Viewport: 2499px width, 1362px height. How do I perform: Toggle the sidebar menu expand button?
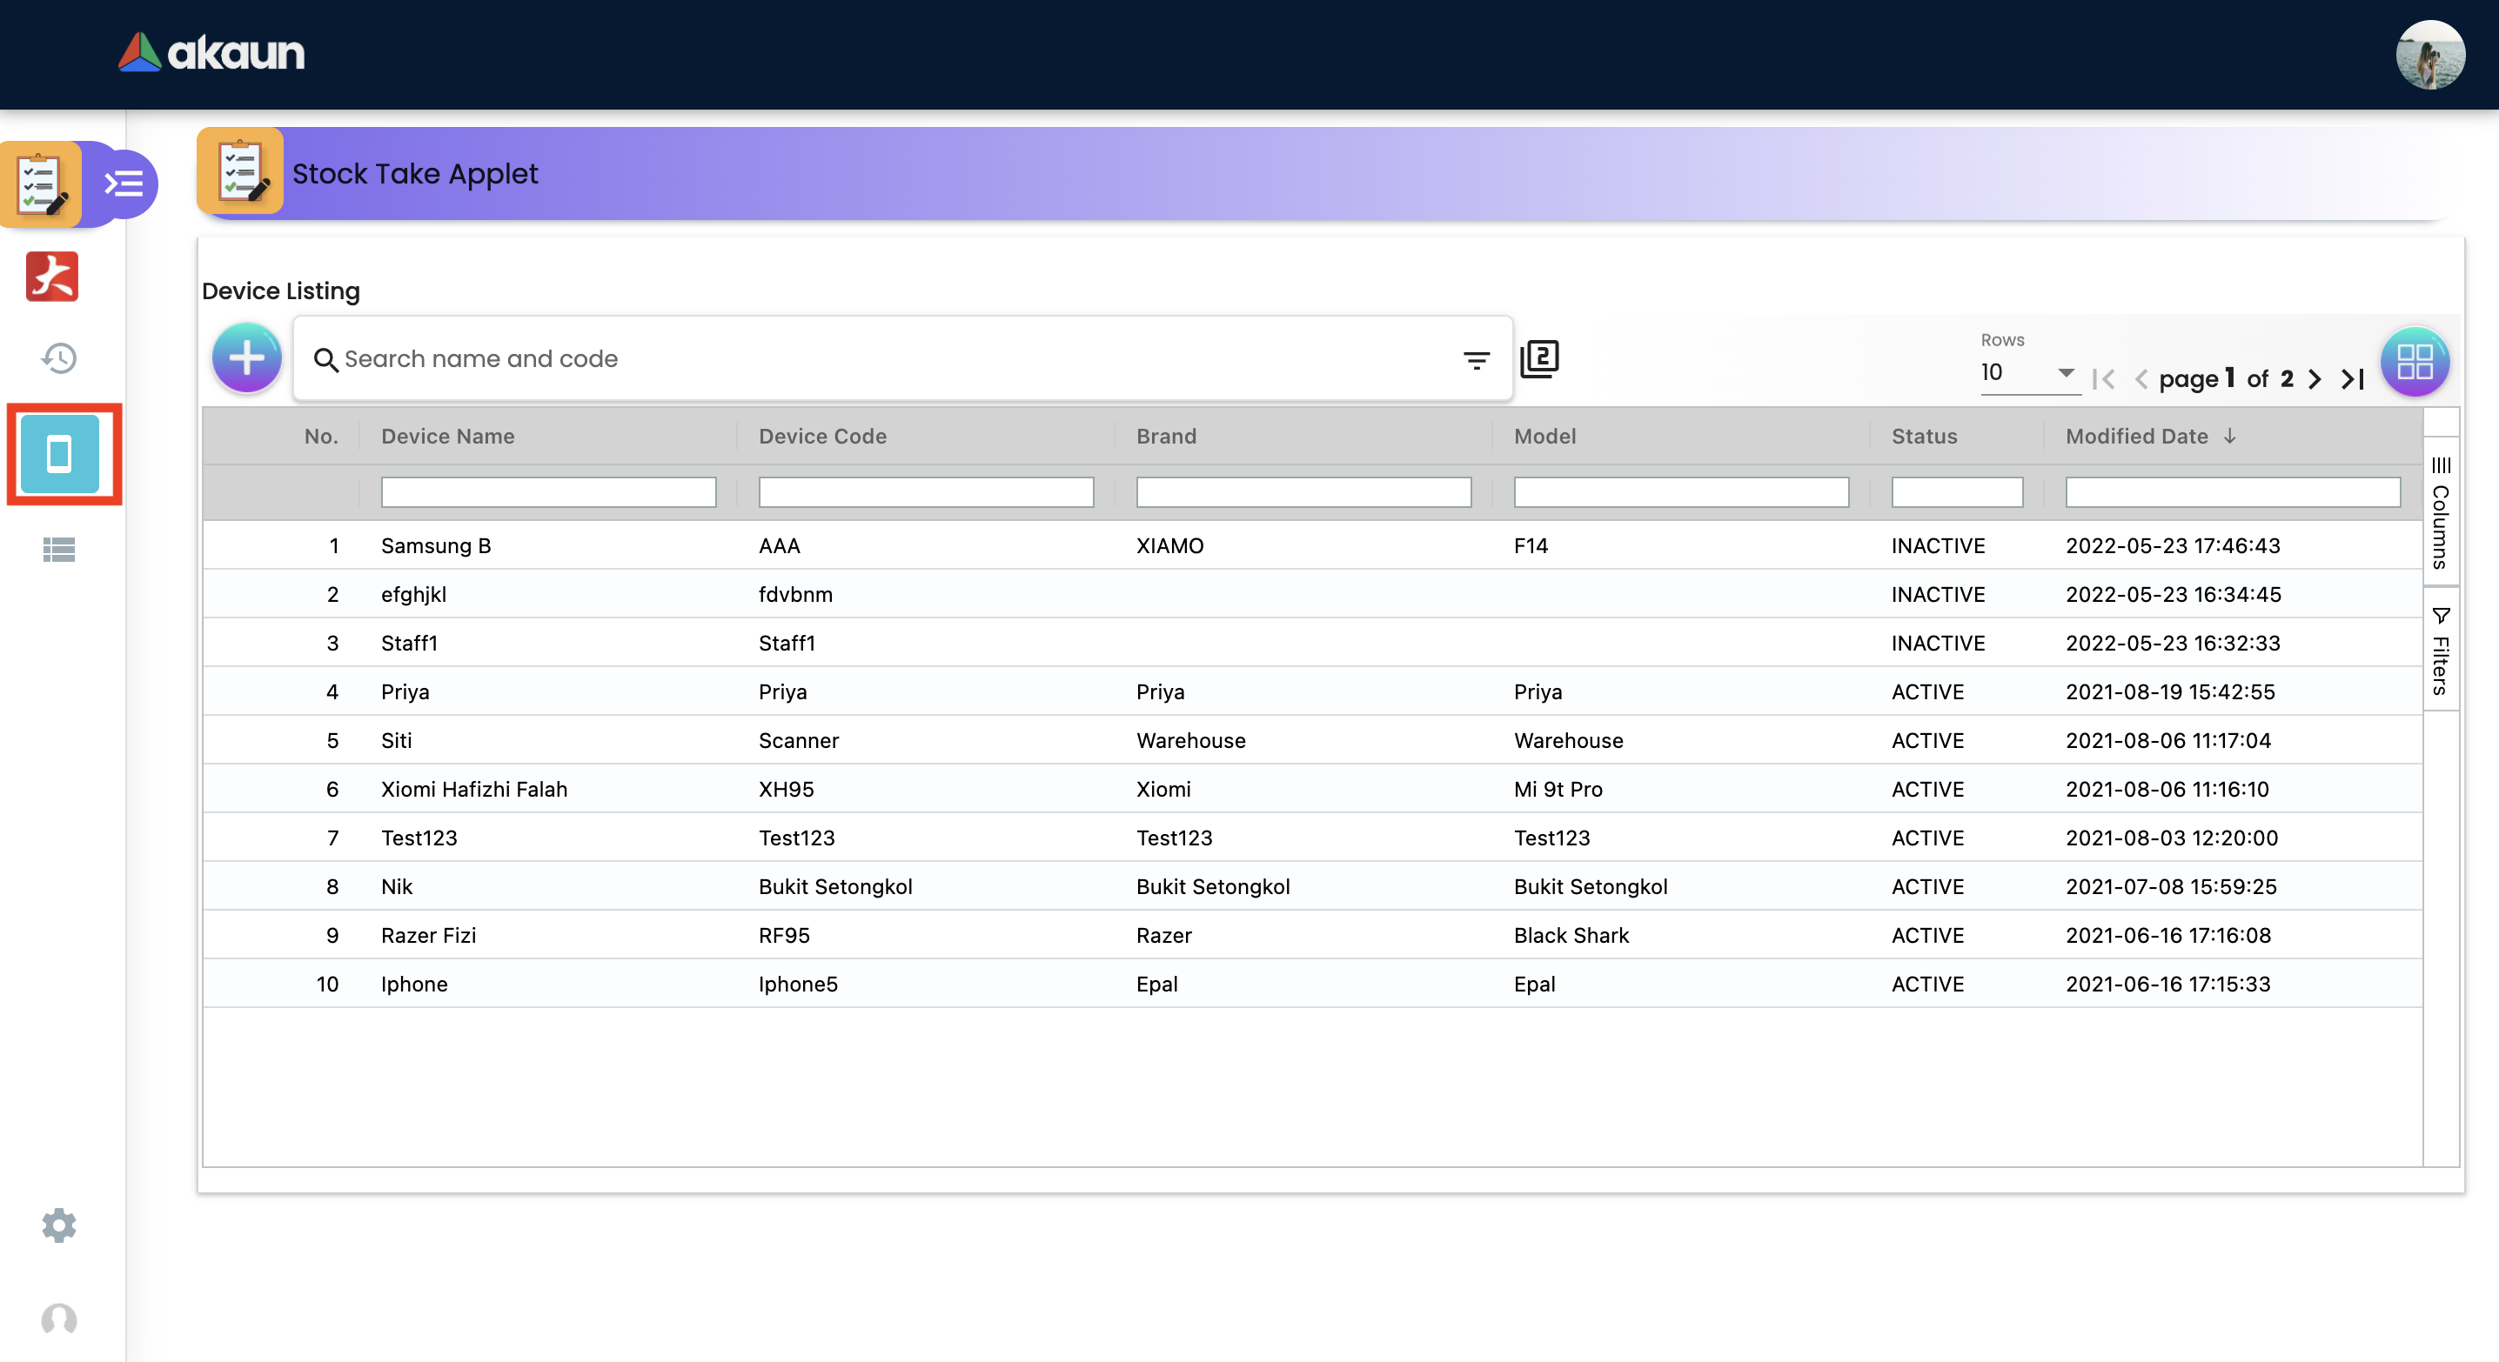click(x=124, y=184)
